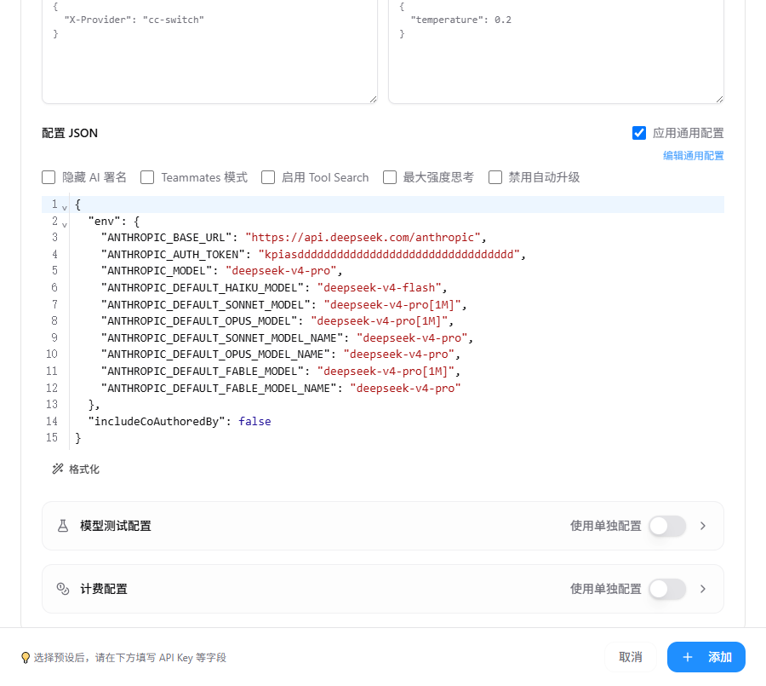This screenshot has width=766, height=686.
Task: Expand the 模型测试配置 chevron arrow
Action: pyautogui.click(x=703, y=526)
